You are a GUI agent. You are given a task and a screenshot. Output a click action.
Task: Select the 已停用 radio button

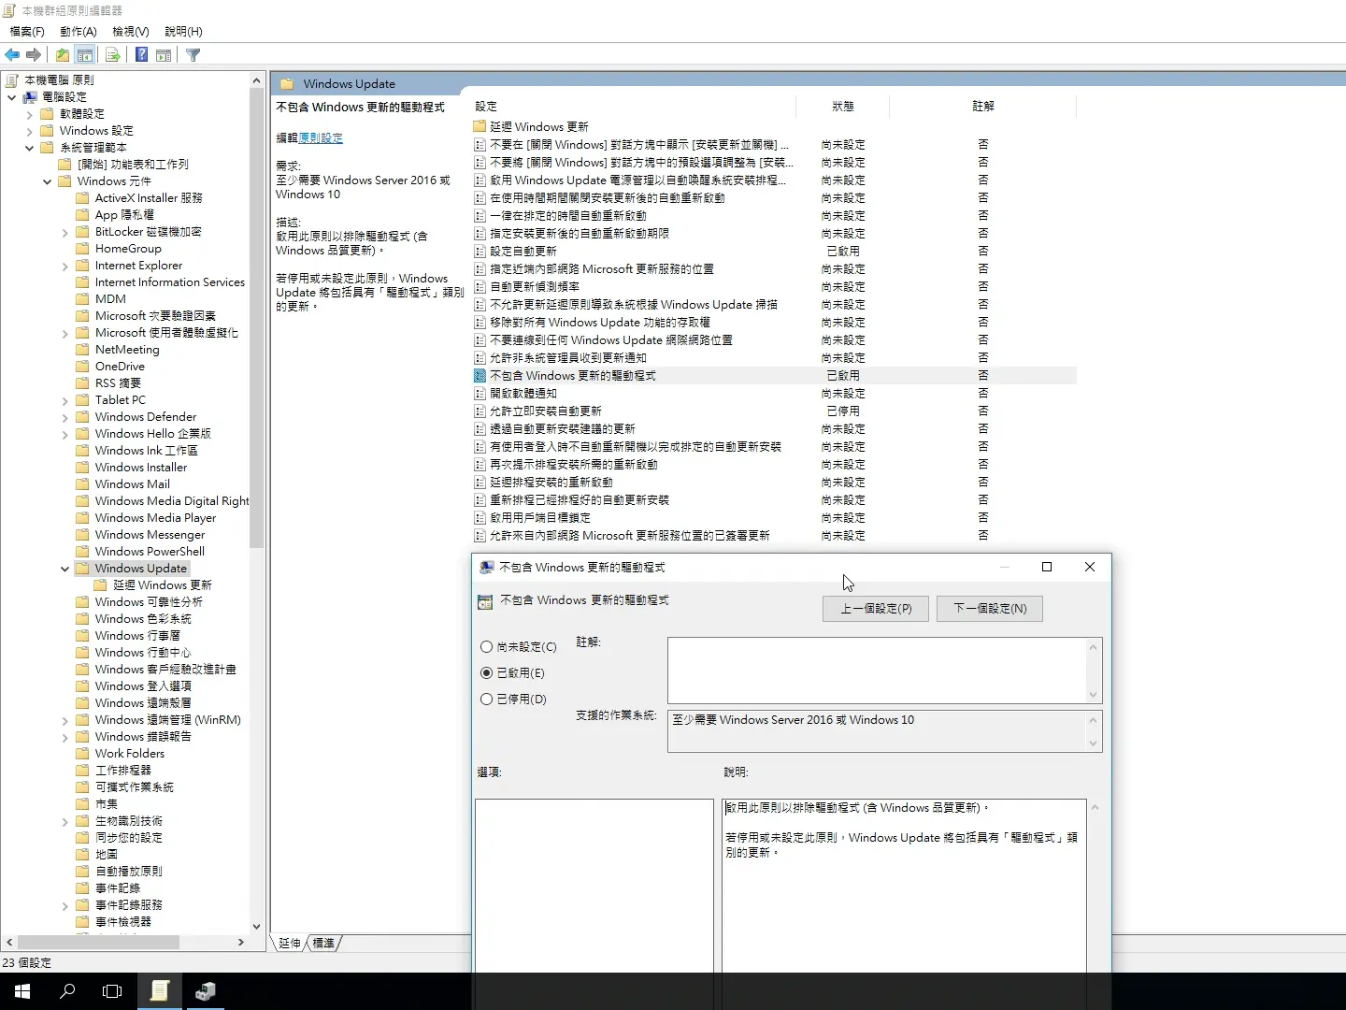point(486,700)
